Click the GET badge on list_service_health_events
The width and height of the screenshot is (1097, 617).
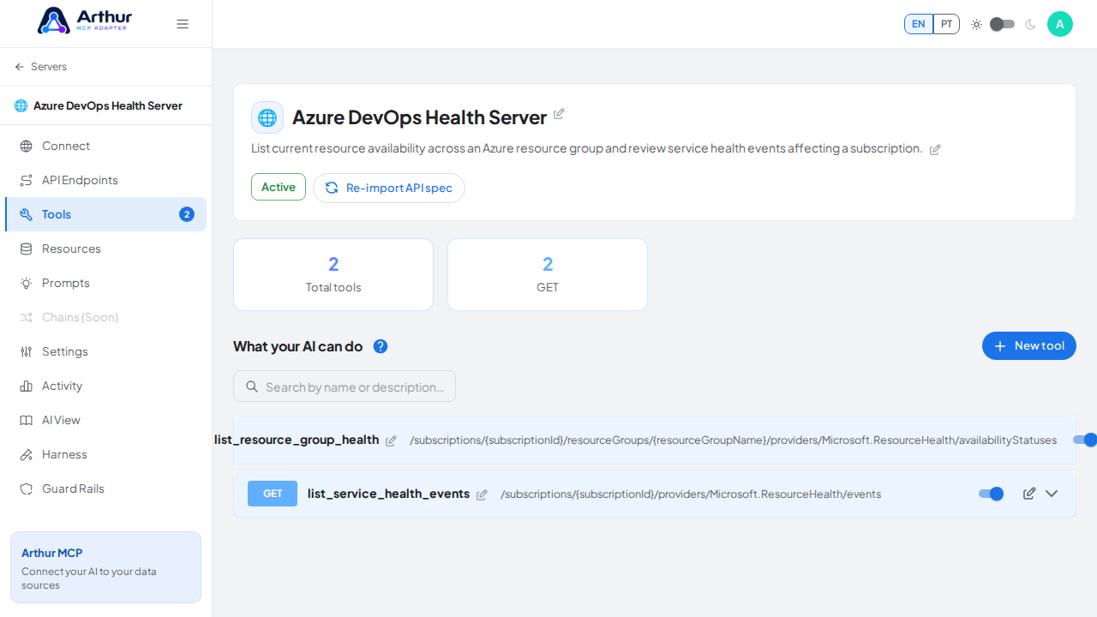click(x=273, y=494)
